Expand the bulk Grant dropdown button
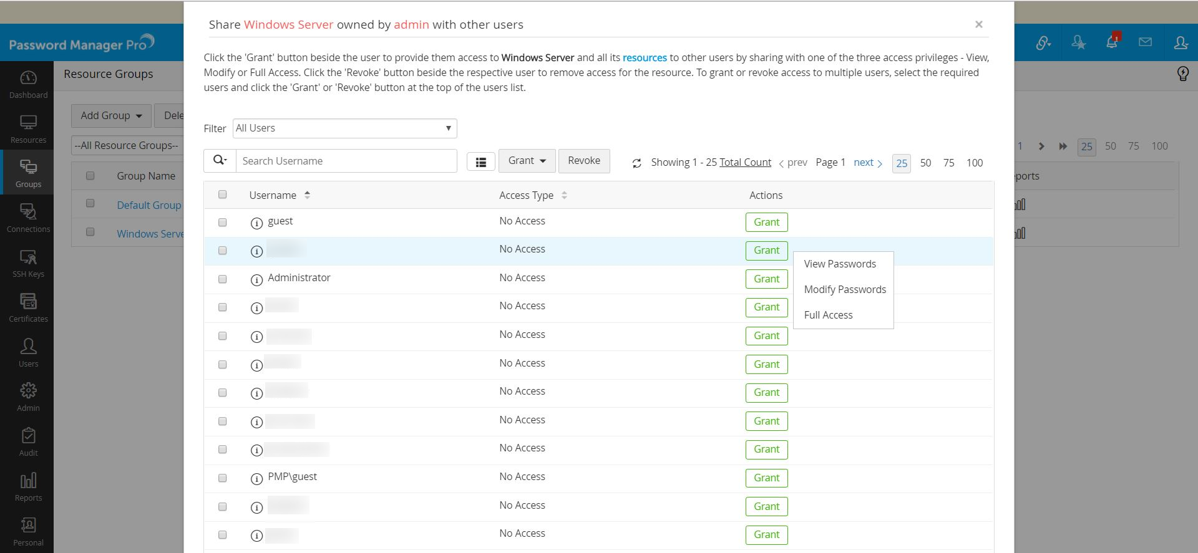Viewport: 1198px width, 553px height. tap(527, 161)
